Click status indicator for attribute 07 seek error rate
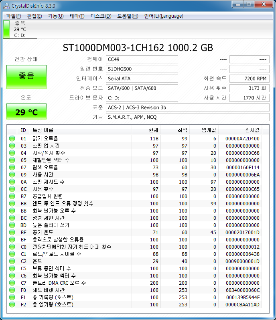The height and width of the screenshot is (320, 276). (x=12, y=168)
